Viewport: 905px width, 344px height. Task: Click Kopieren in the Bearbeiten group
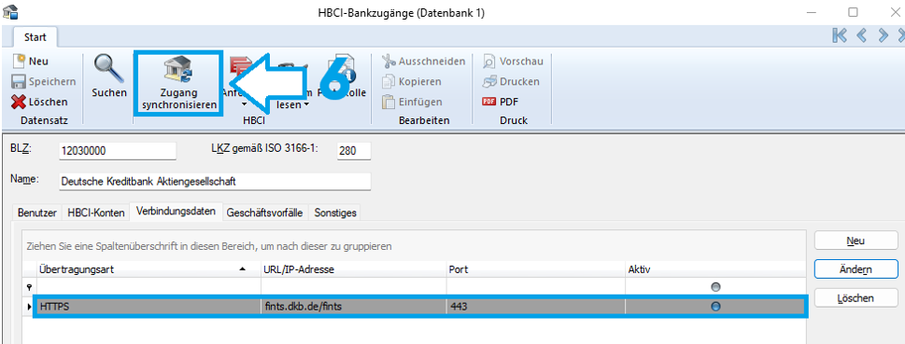click(412, 82)
